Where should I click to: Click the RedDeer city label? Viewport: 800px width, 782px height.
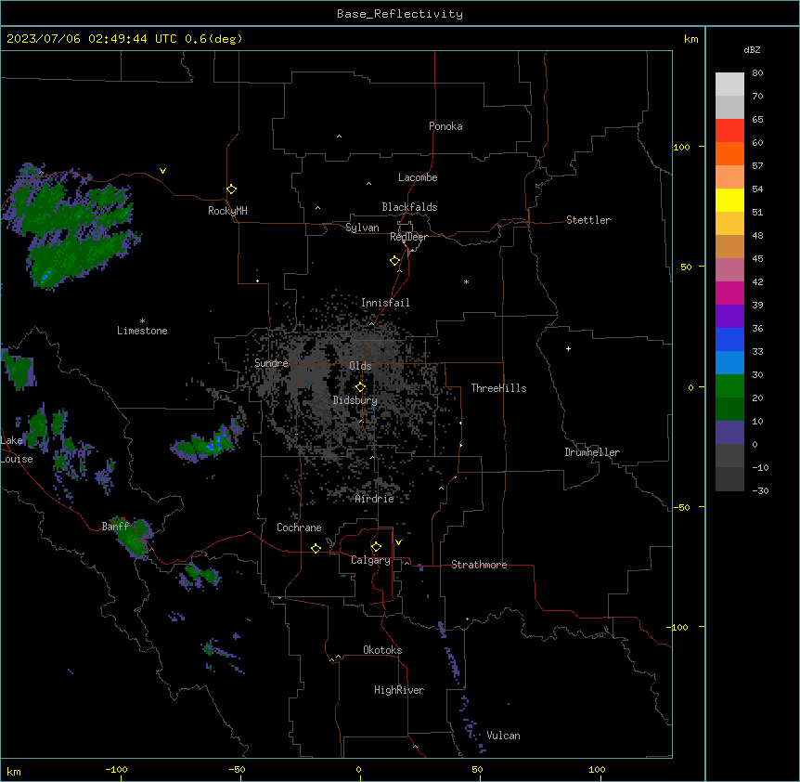408,237
